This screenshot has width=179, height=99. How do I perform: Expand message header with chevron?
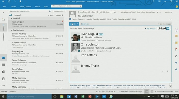point(170,20)
